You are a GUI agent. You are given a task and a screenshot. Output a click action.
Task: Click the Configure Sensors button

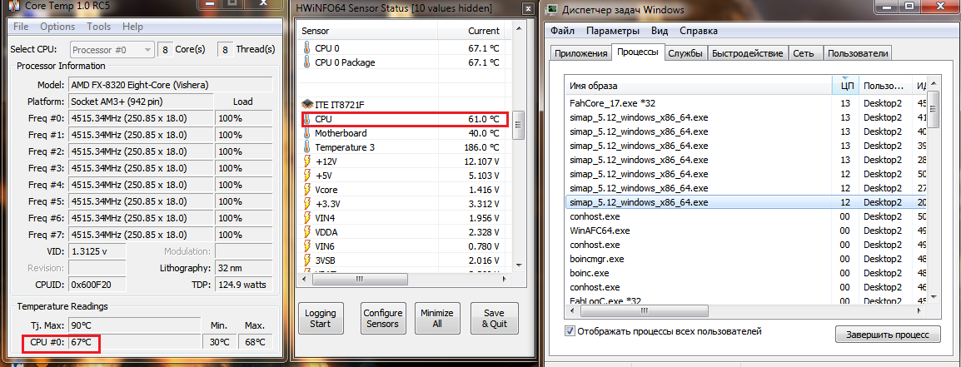383,318
